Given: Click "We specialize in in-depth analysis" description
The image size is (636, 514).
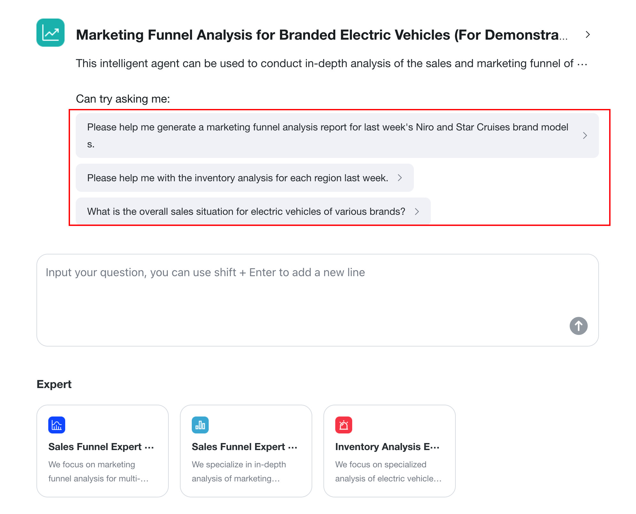Looking at the screenshot, I should [x=239, y=471].
